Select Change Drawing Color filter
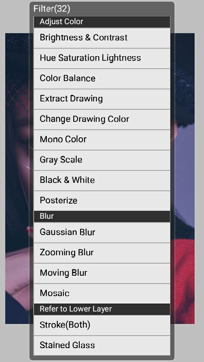This screenshot has height=362, width=204. click(102, 120)
